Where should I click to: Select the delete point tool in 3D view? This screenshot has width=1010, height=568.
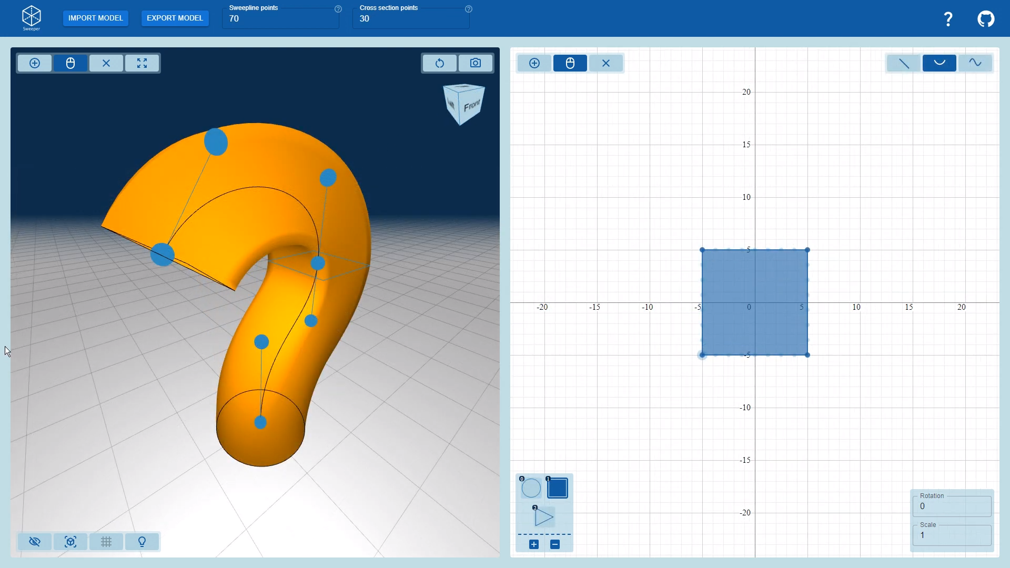106,63
